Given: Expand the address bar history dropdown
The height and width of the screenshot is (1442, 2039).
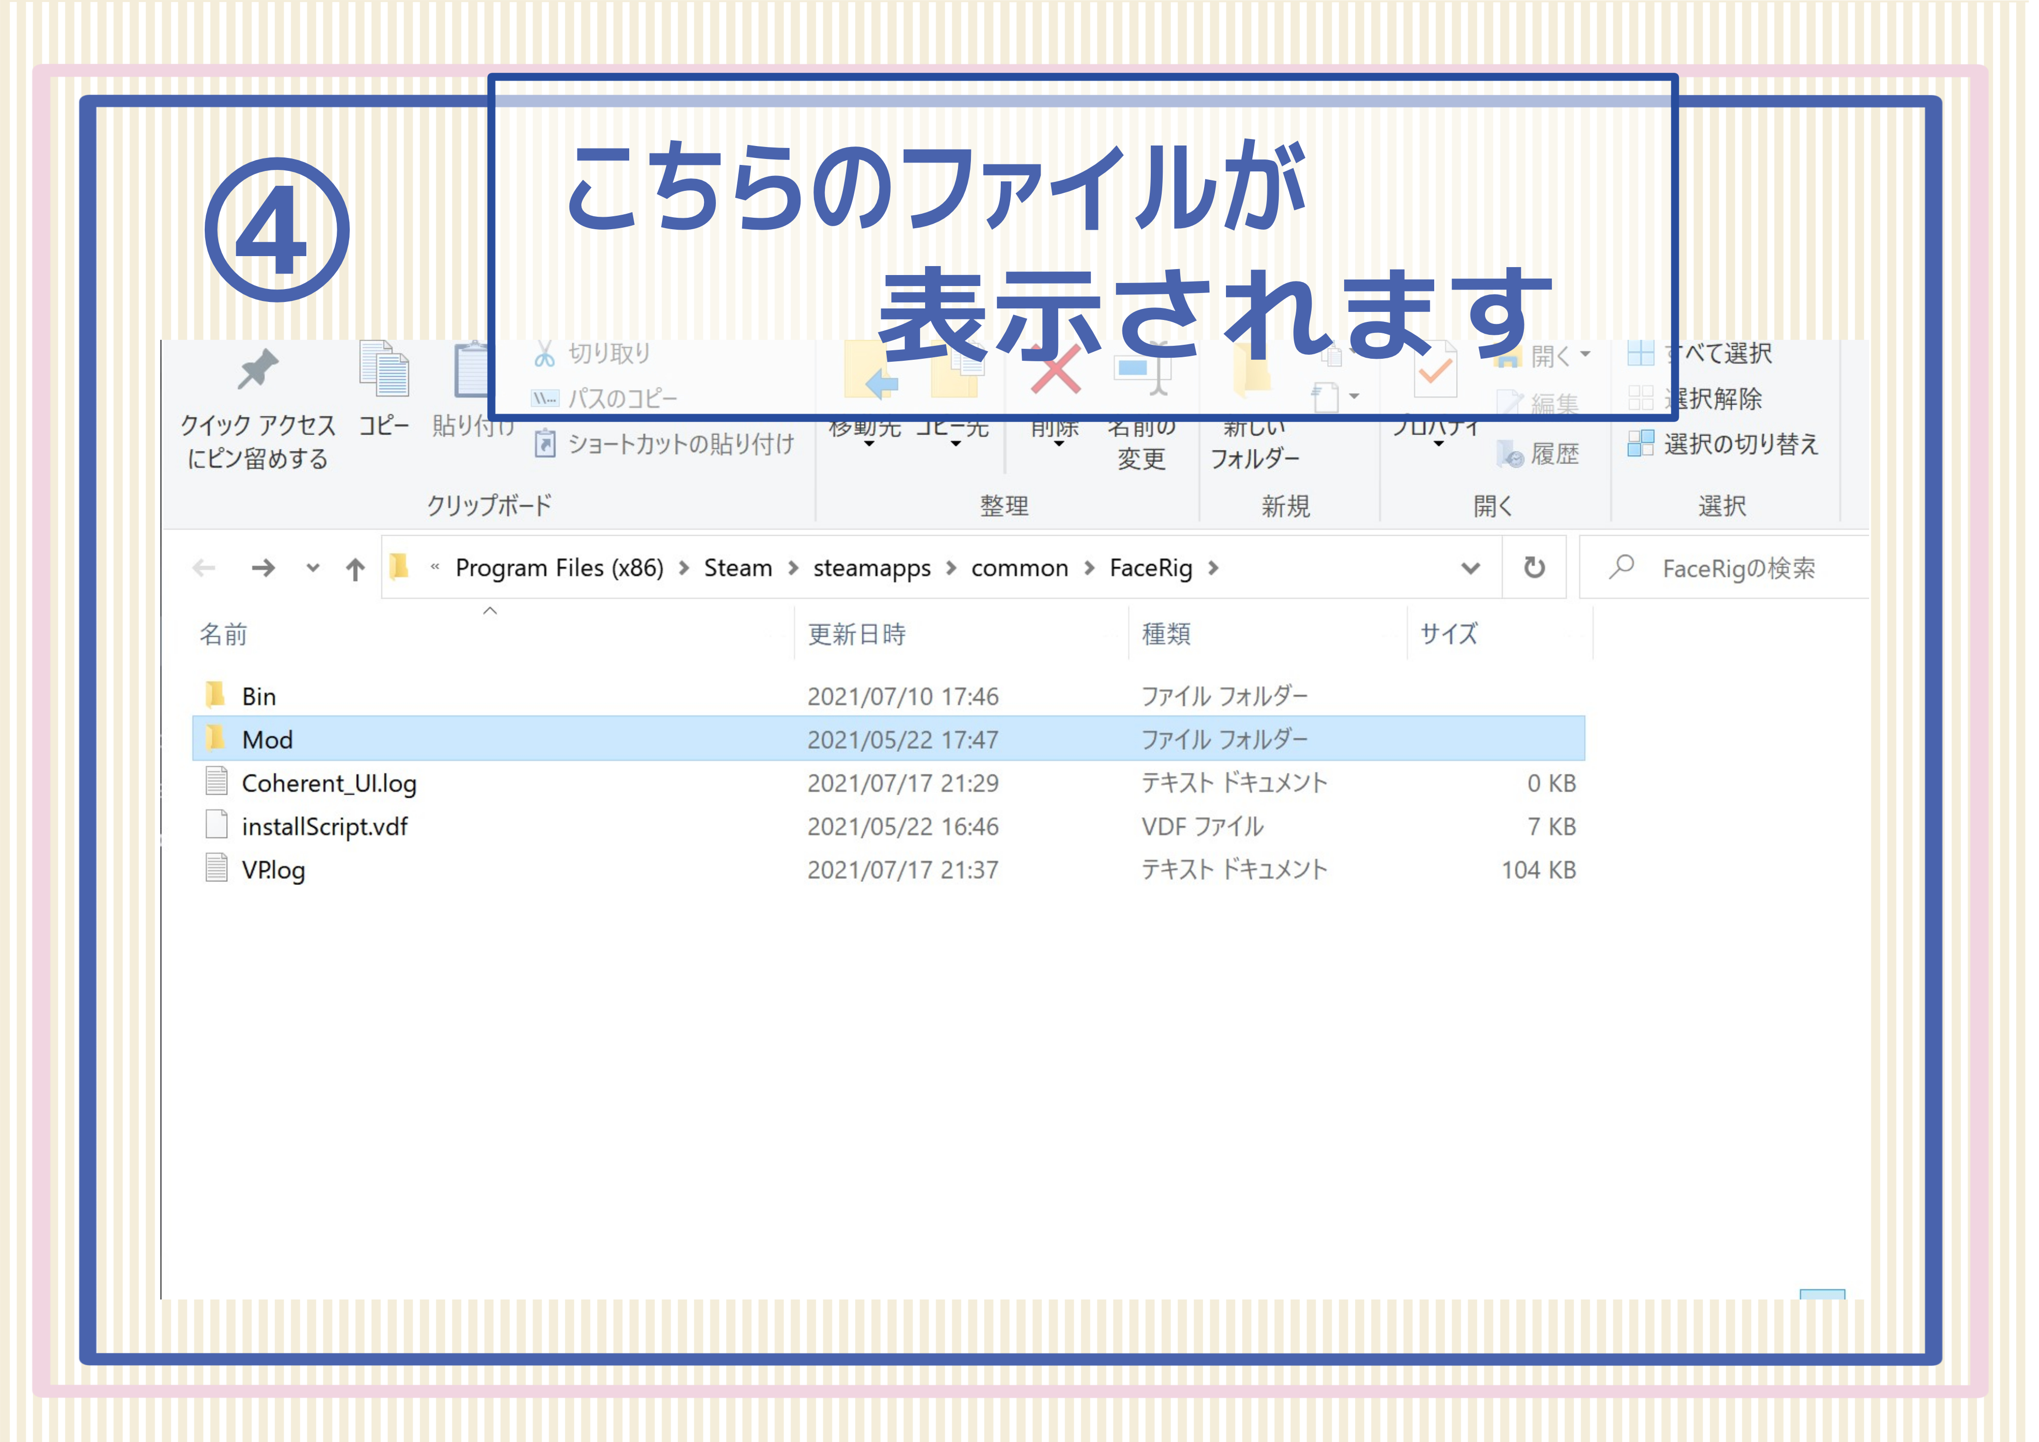Looking at the screenshot, I should pyautogui.click(x=1471, y=569).
